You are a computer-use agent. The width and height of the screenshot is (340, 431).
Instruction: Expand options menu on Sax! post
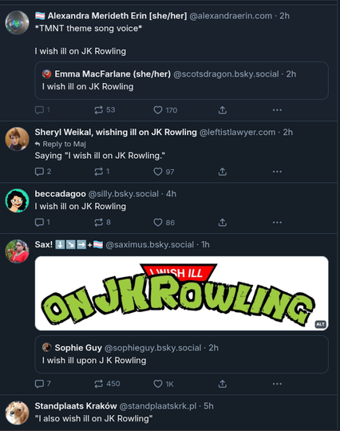click(277, 384)
